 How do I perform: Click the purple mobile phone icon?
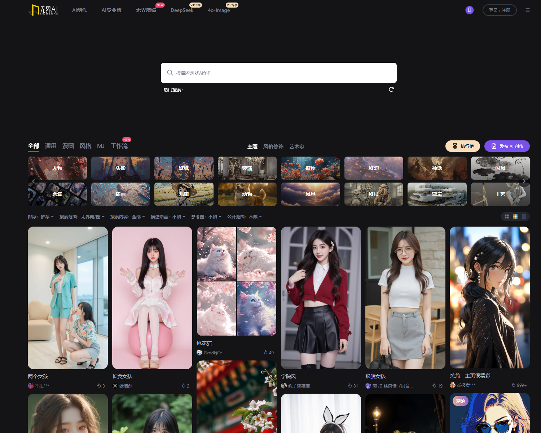coord(469,10)
